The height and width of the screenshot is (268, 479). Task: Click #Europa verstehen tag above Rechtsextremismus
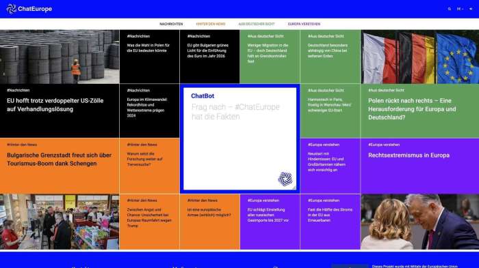(384, 145)
